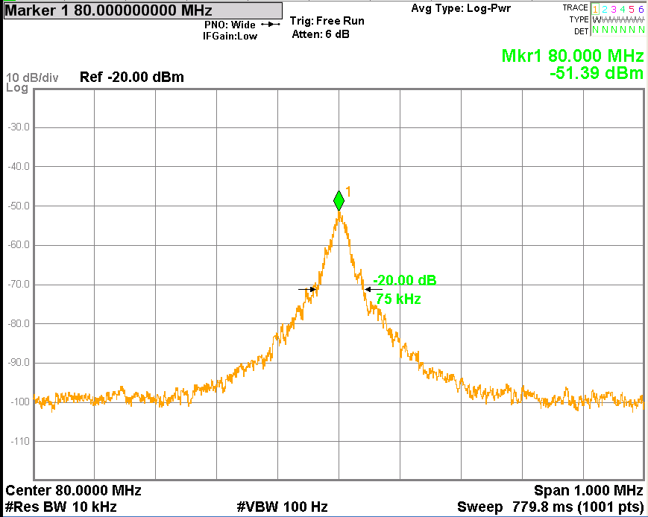Select trace 3 in the trace indicator
The height and width of the screenshot is (517, 648).
click(614, 8)
